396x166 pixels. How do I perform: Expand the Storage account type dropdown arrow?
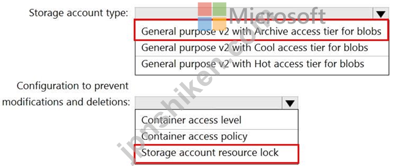pyautogui.click(x=381, y=14)
